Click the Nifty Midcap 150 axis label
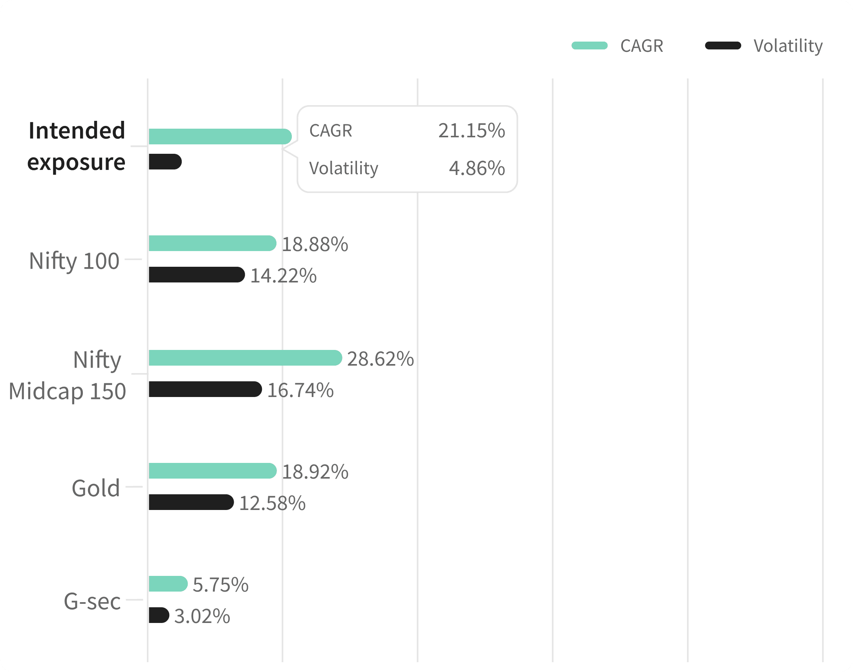The width and height of the screenshot is (853, 672). 67,375
